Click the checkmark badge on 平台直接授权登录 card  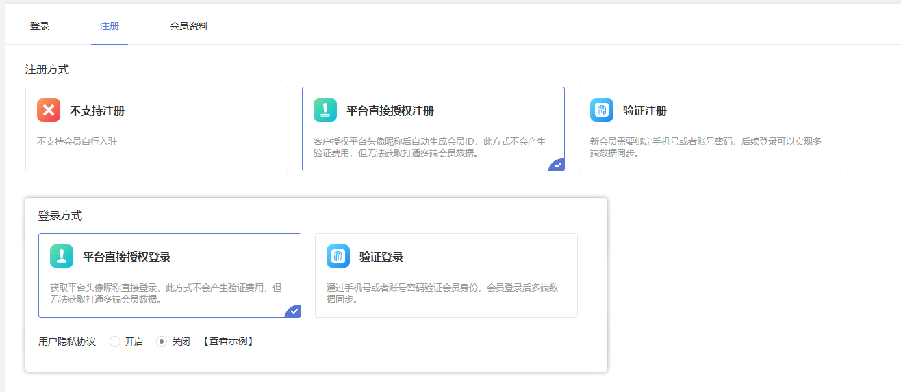pos(294,311)
